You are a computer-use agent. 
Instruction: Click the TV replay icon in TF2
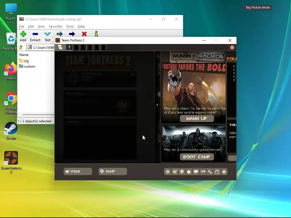[217, 172]
